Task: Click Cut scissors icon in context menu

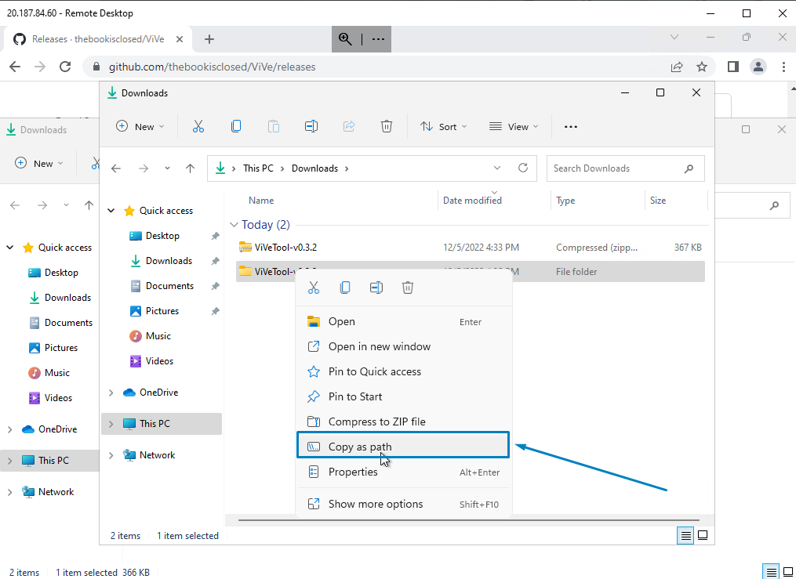Action: pos(314,288)
